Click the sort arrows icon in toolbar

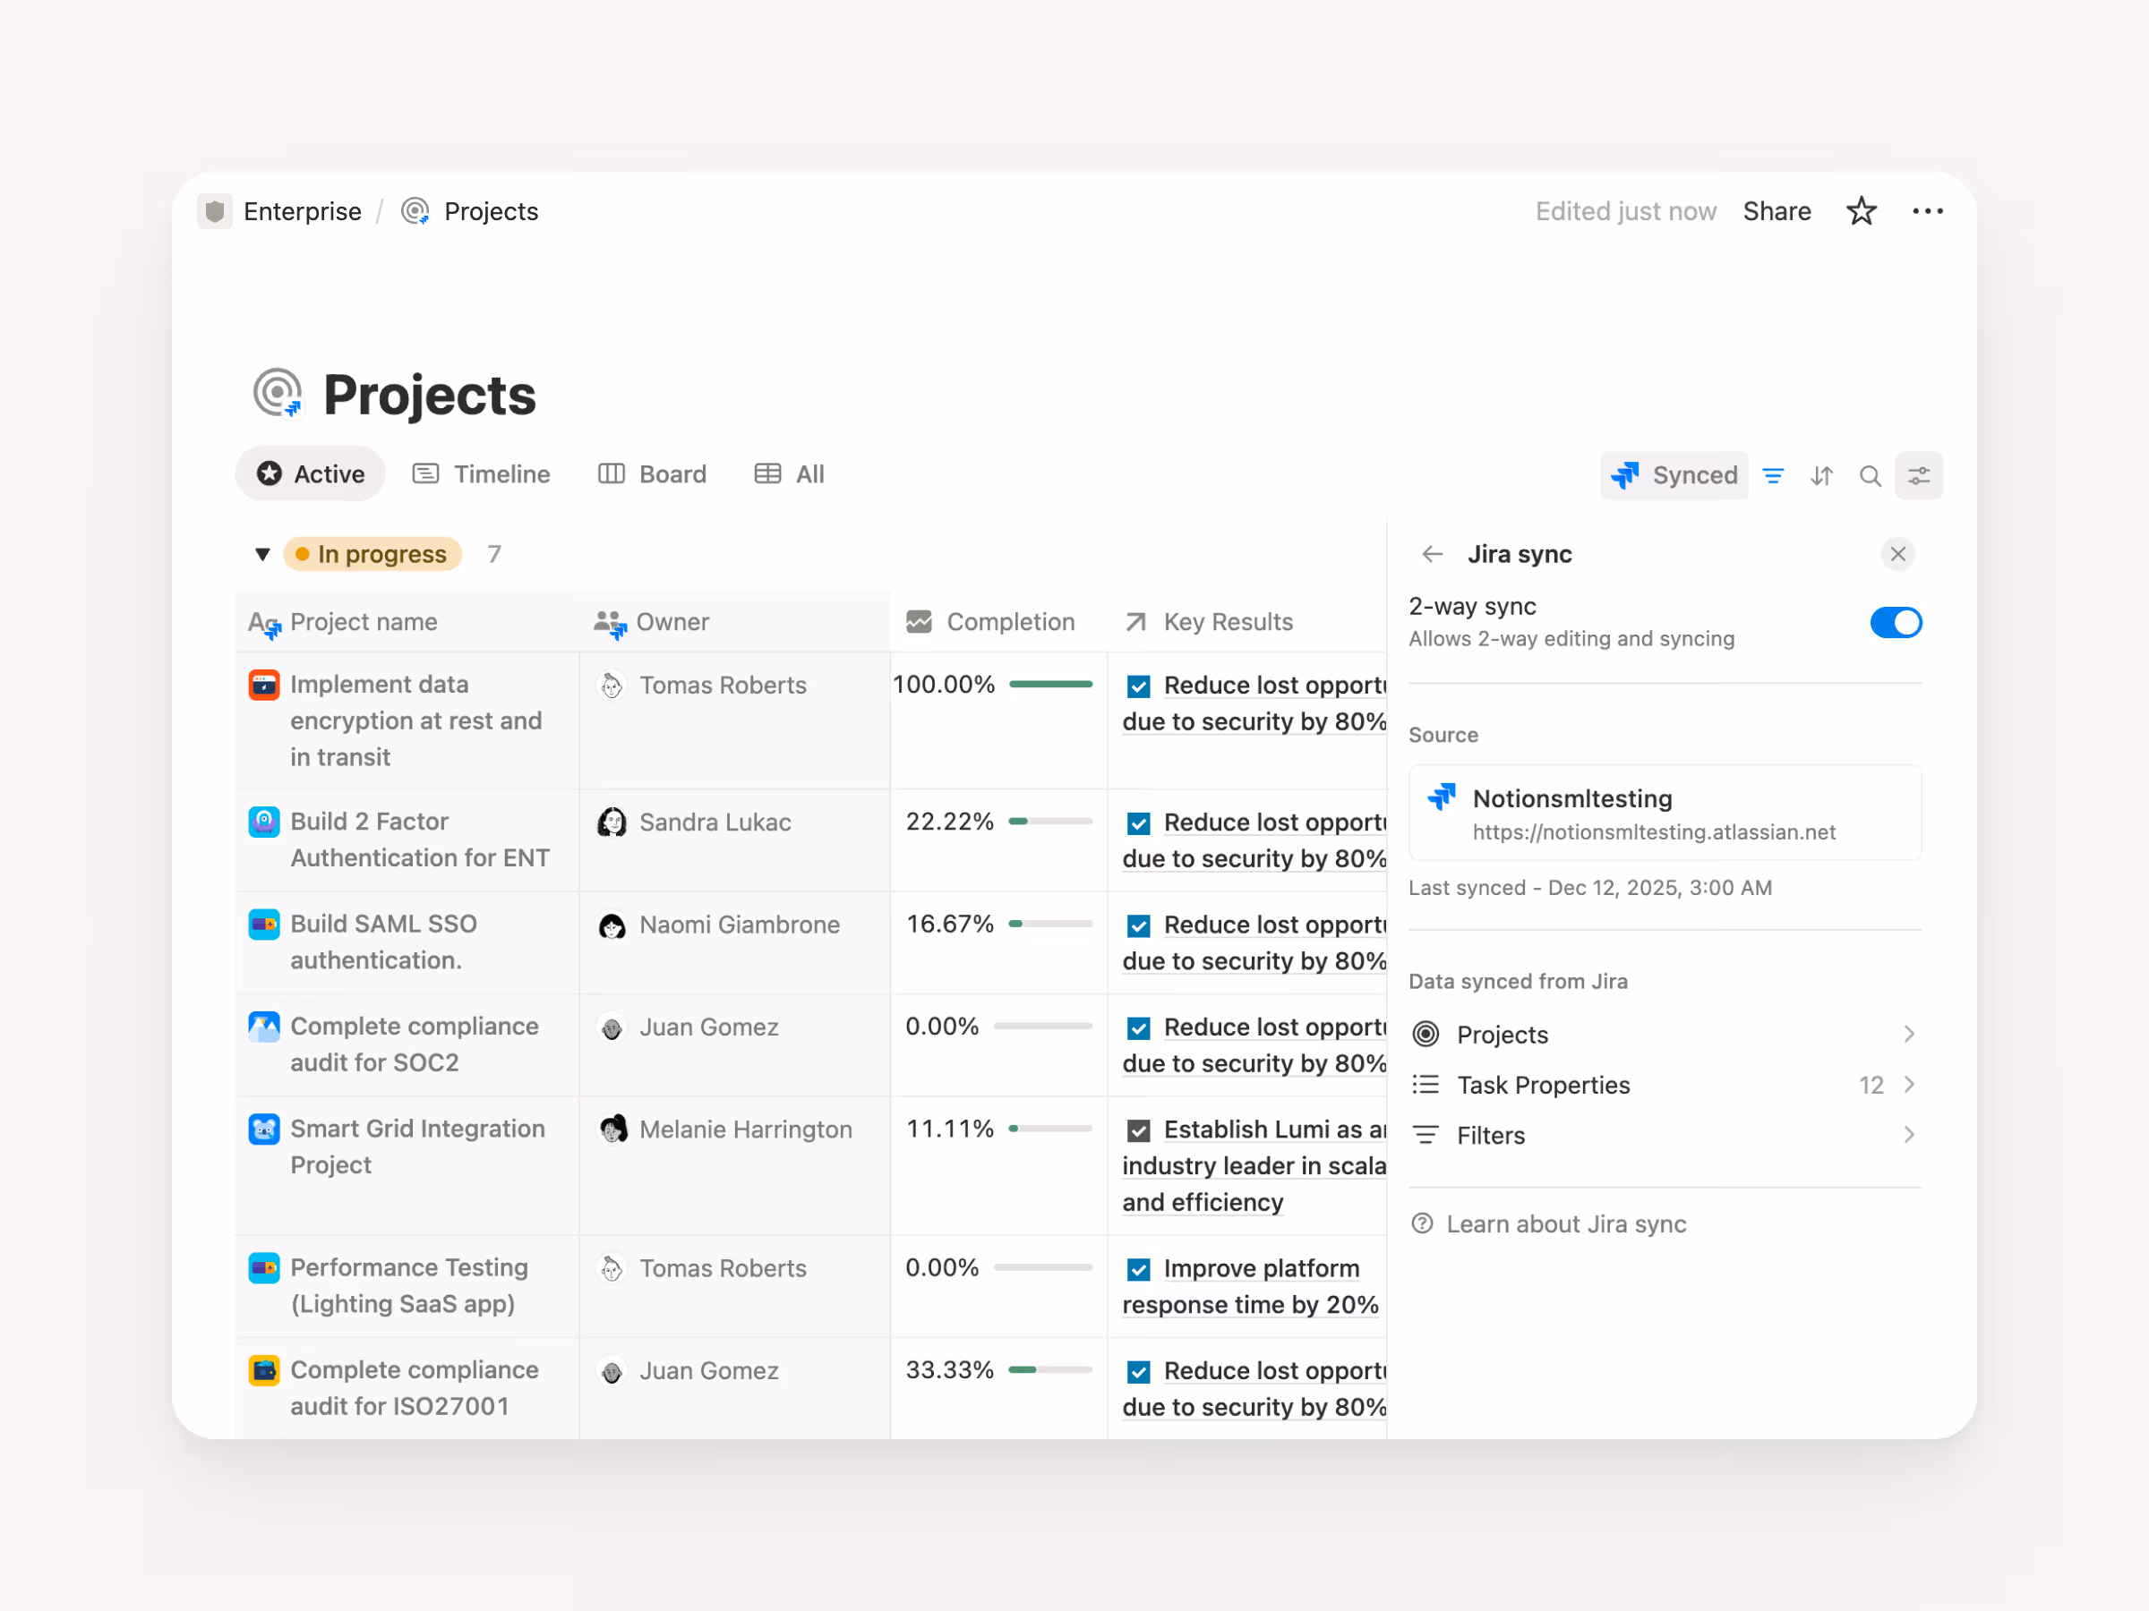click(1821, 475)
